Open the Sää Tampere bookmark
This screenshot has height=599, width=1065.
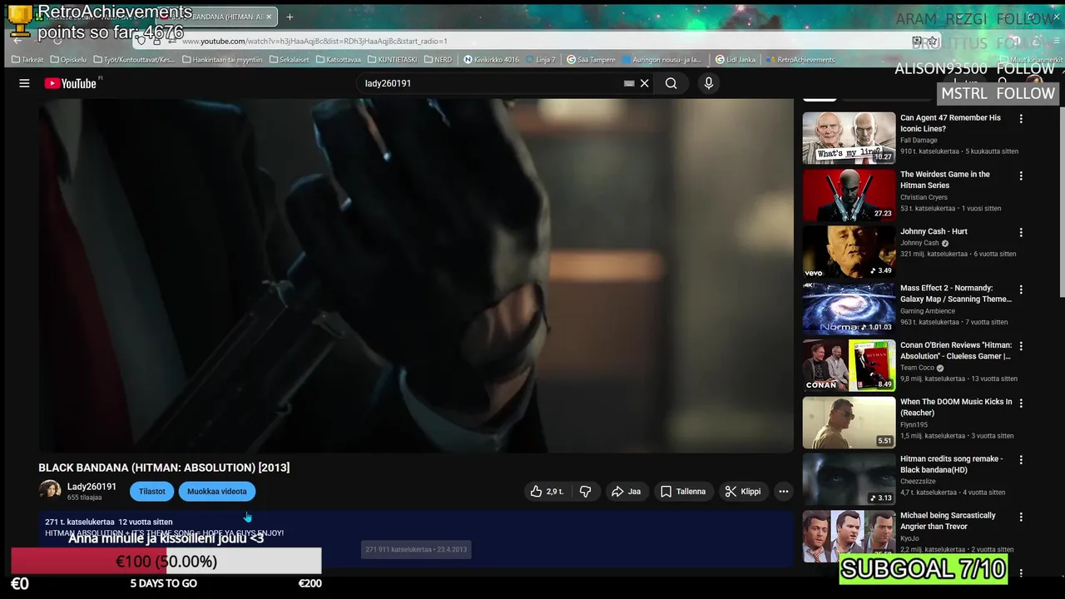592,60
